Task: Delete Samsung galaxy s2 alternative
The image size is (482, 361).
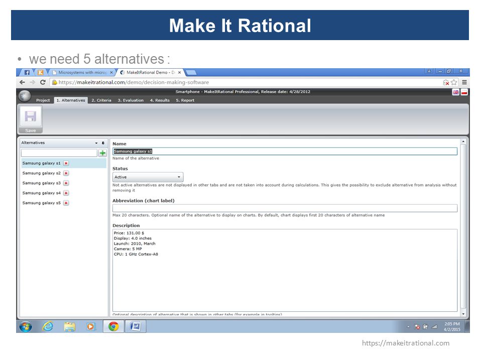Action: coord(66,173)
